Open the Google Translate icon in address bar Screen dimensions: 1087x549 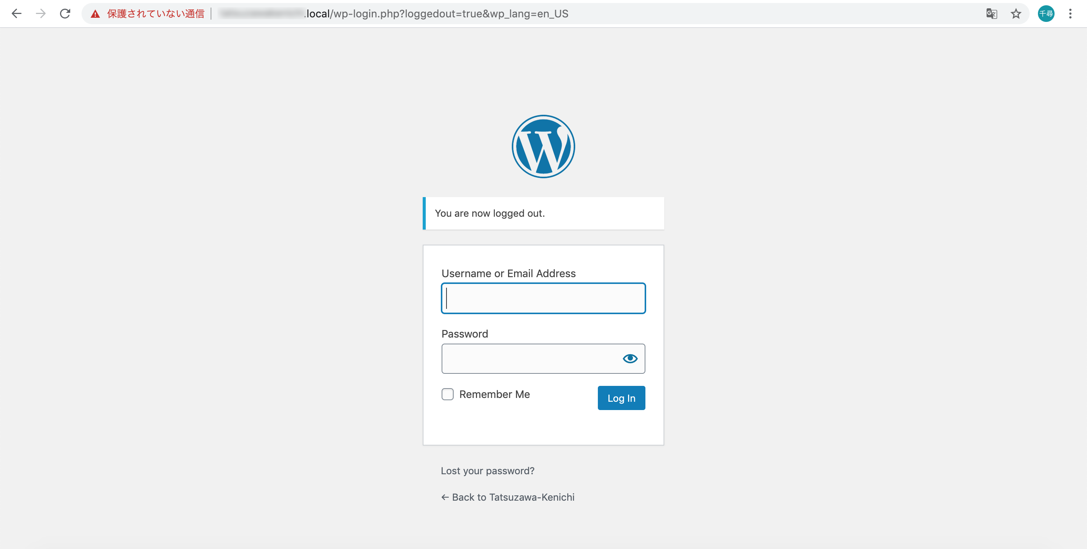tap(991, 14)
